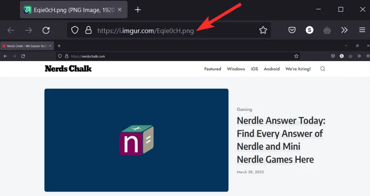Reload the page in the outer browser
Viewport: 370px width, 196px height.
tap(46, 30)
